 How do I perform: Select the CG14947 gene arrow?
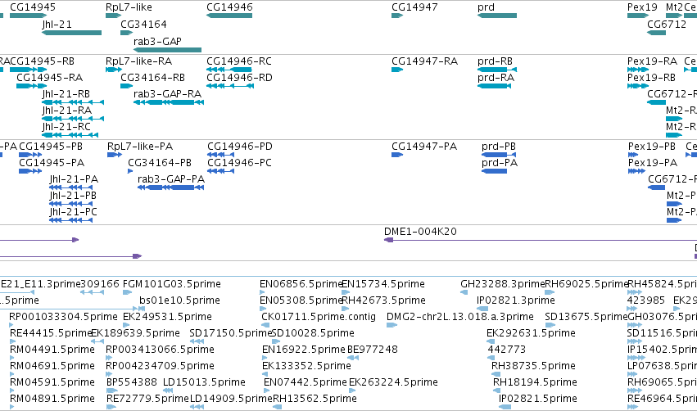pos(397,16)
